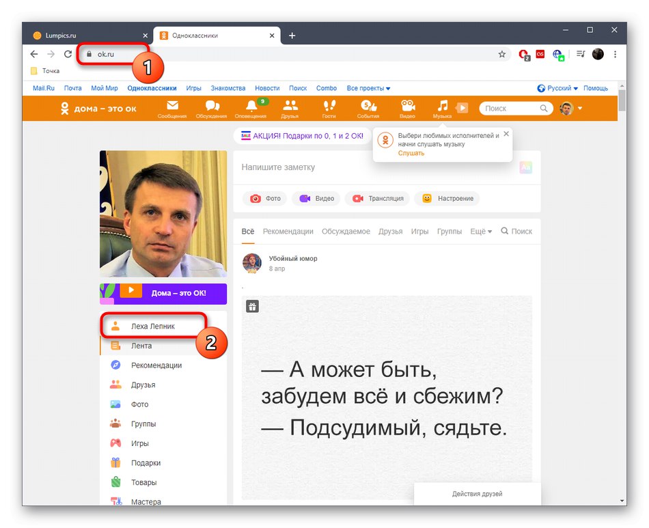The width and height of the screenshot is (649, 528).
Task: Open Сообщения from the orange toolbar
Action: point(171,109)
